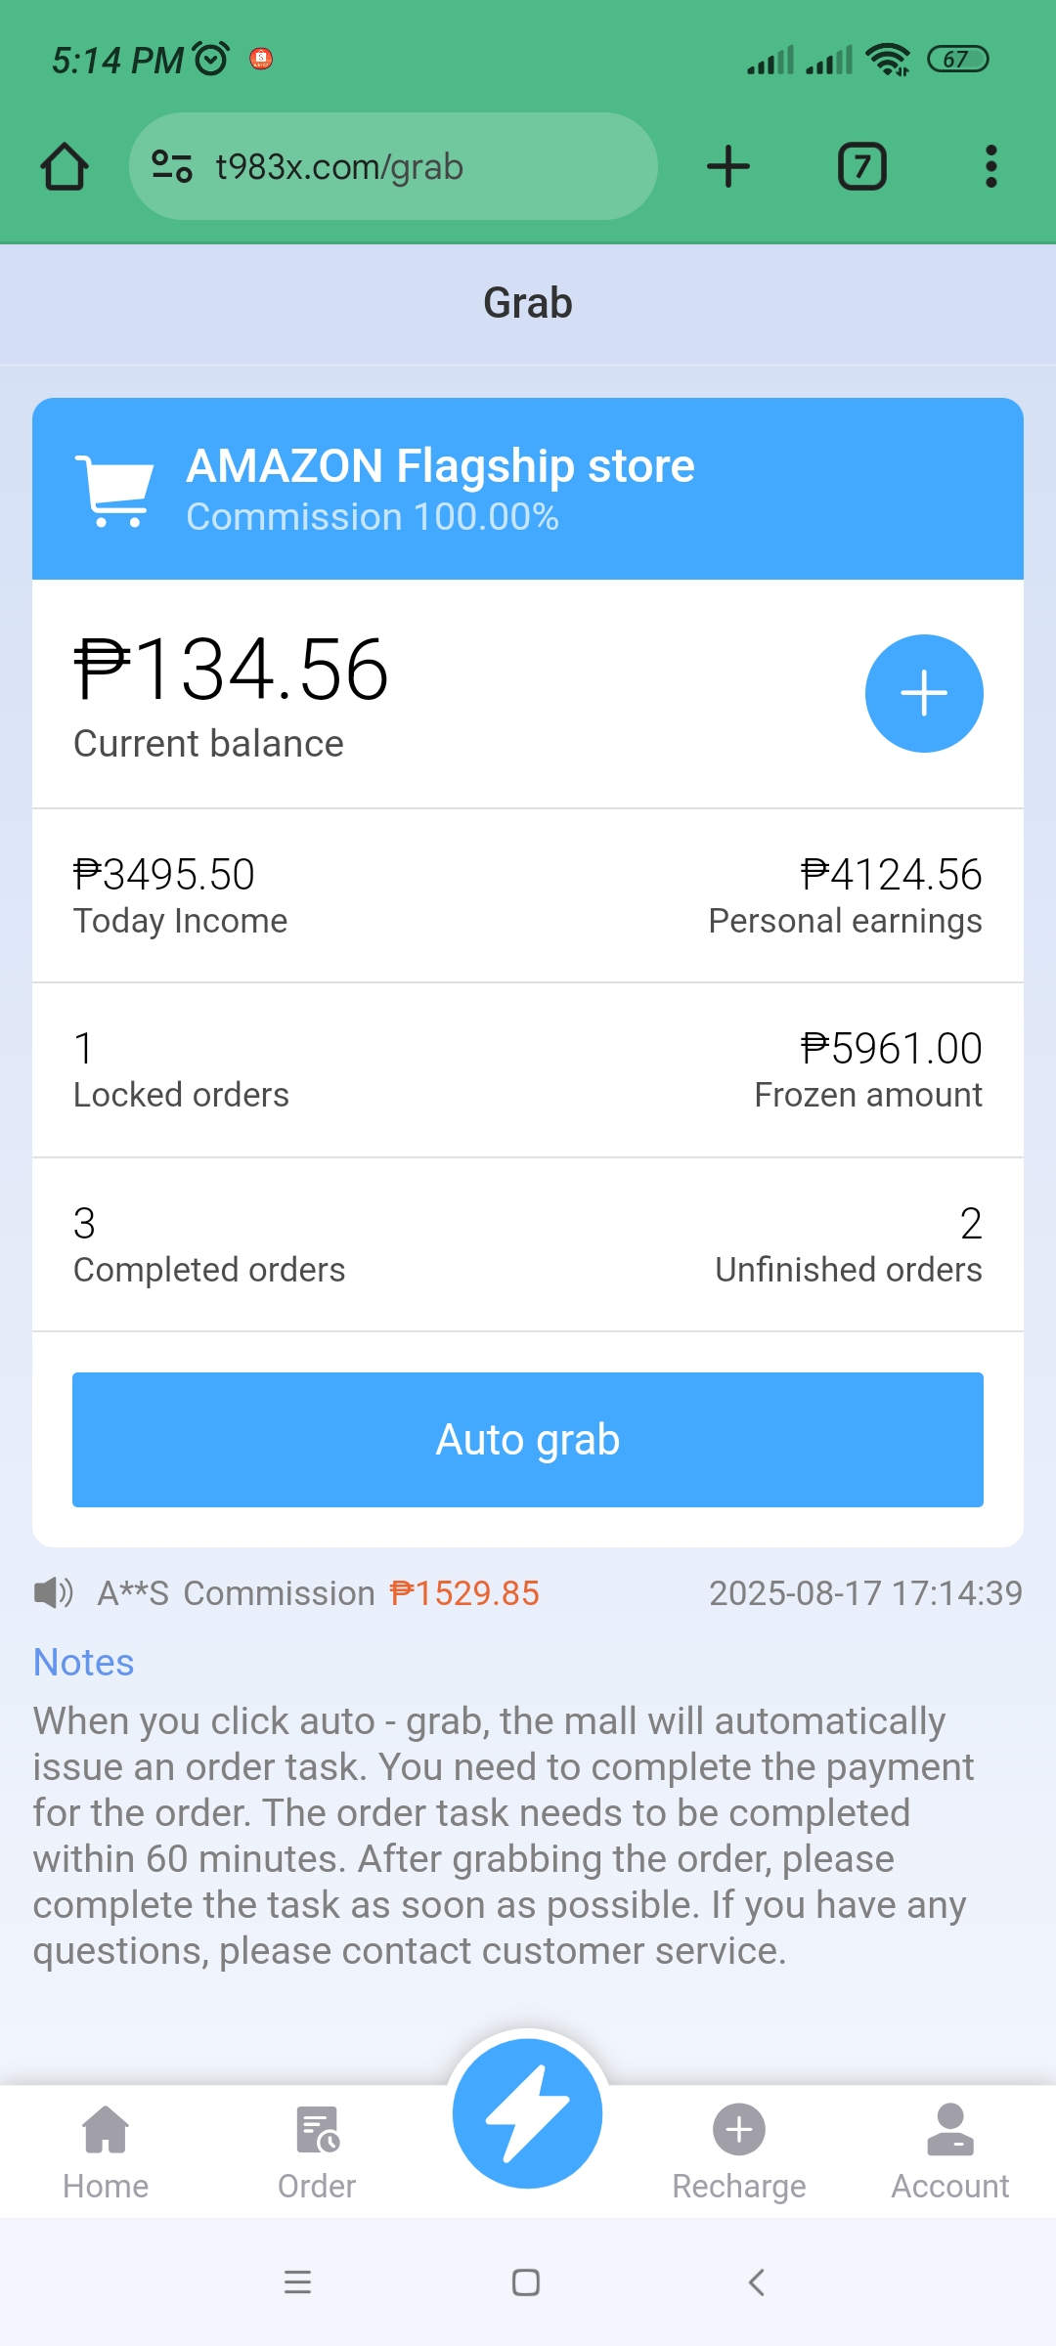This screenshot has width=1056, height=2346.
Task: Tap the Notes heading link
Action: 84,1663
